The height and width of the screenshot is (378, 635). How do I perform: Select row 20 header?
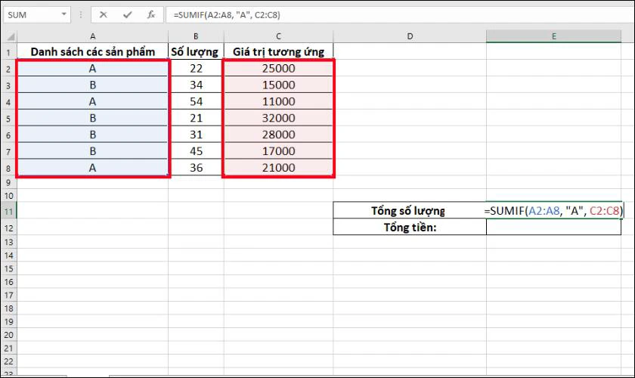pos(8,335)
